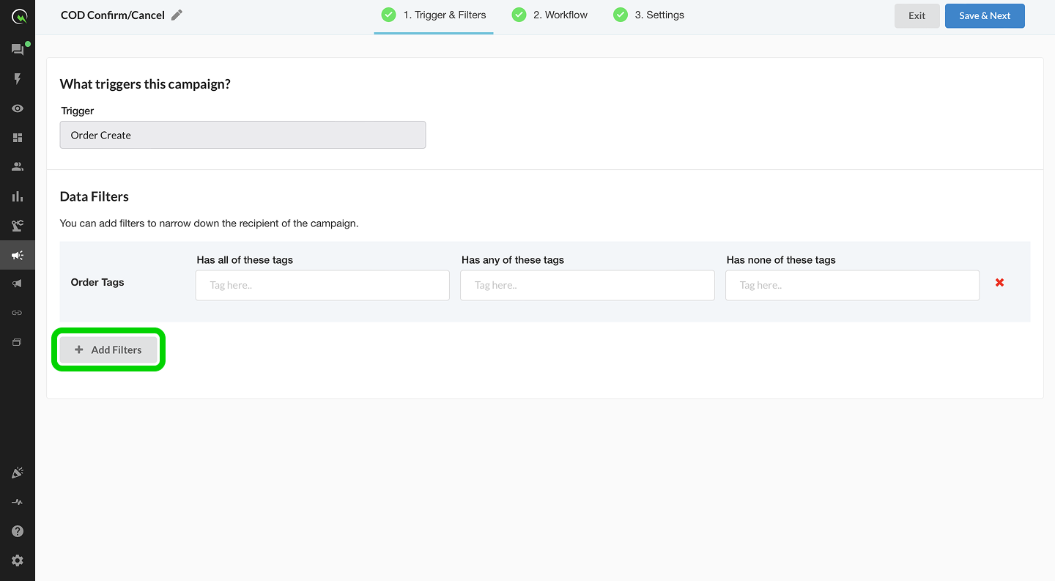Open the chat messages icon in sidebar

point(17,50)
